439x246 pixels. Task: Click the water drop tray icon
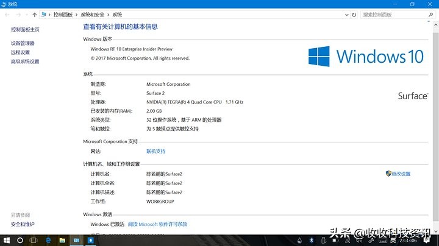[x=299, y=241]
